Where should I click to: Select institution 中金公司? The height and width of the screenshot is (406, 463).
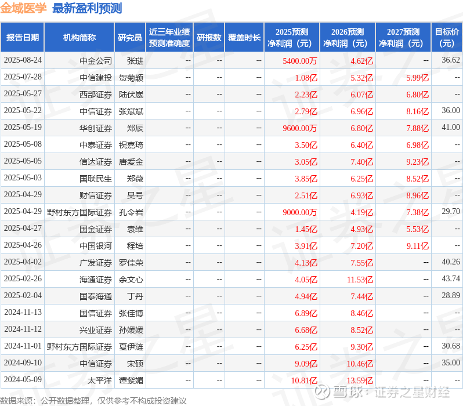click(96, 61)
